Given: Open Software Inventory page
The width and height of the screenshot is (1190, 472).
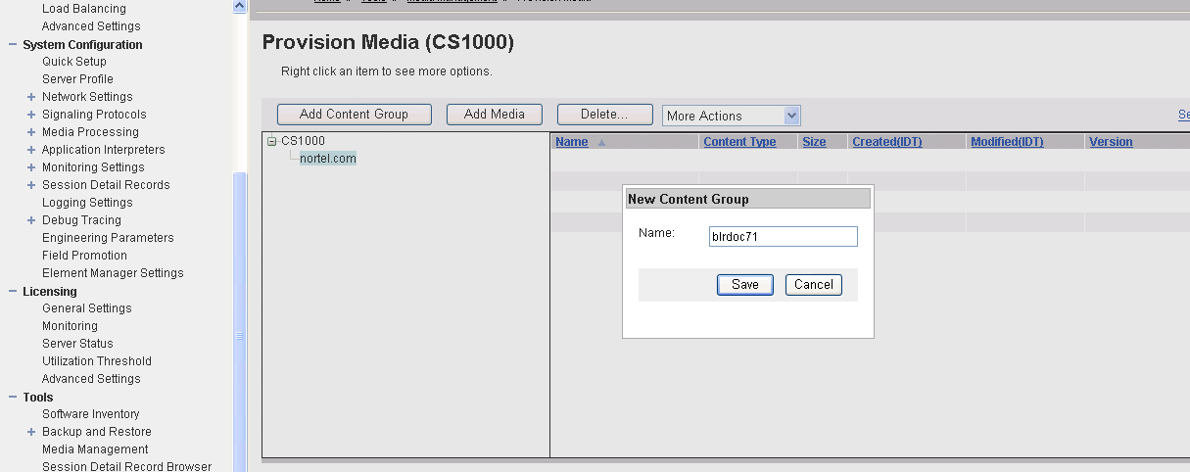Looking at the screenshot, I should point(91,414).
